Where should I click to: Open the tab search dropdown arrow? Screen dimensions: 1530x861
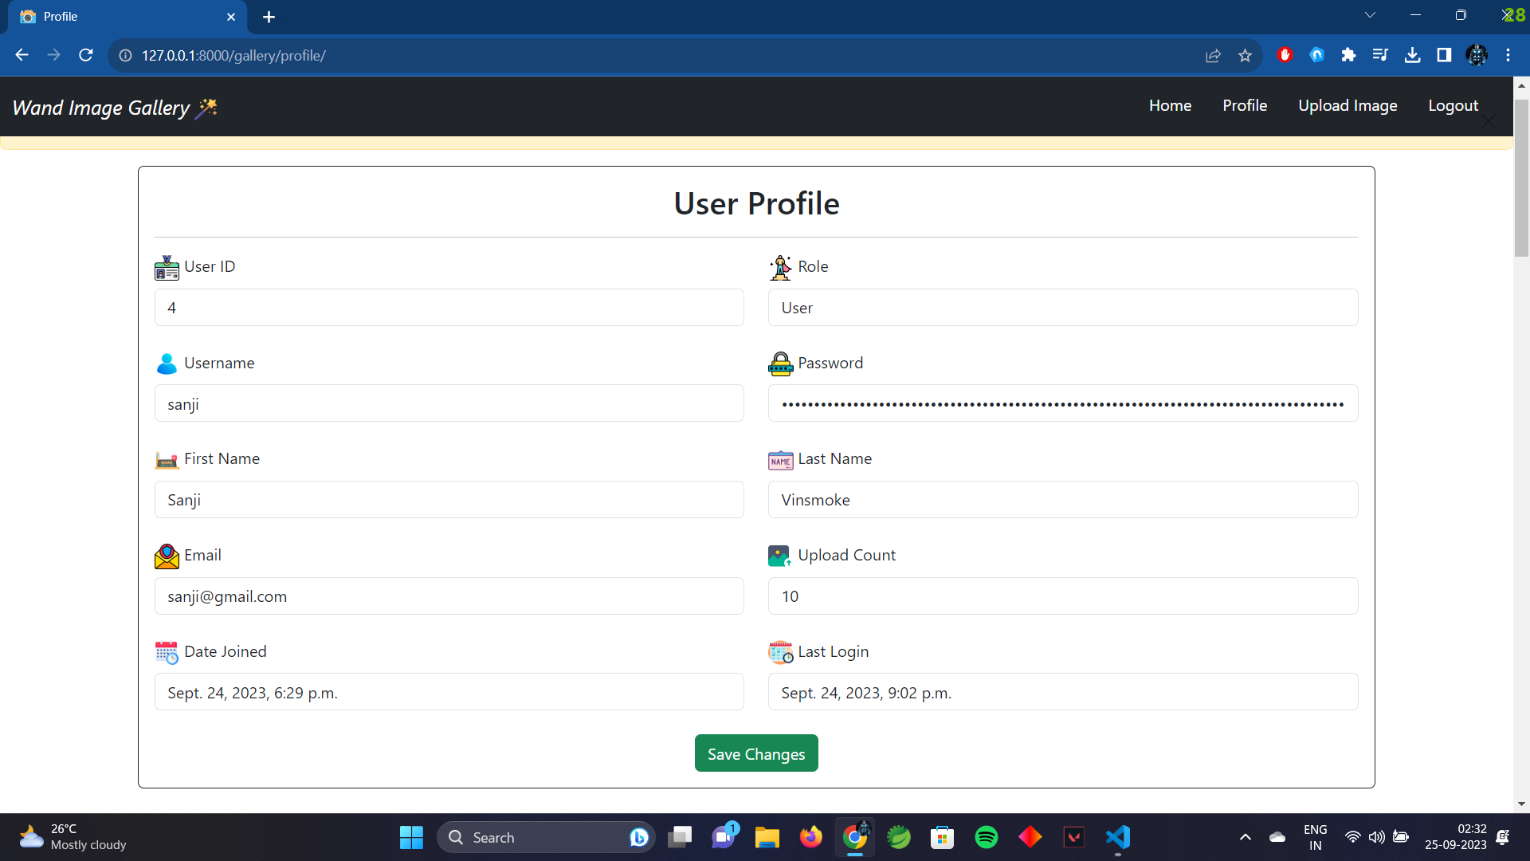click(1370, 15)
